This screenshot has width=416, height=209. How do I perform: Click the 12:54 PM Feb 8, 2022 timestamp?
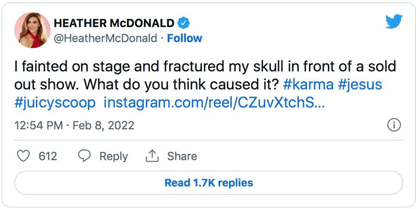(x=74, y=125)
